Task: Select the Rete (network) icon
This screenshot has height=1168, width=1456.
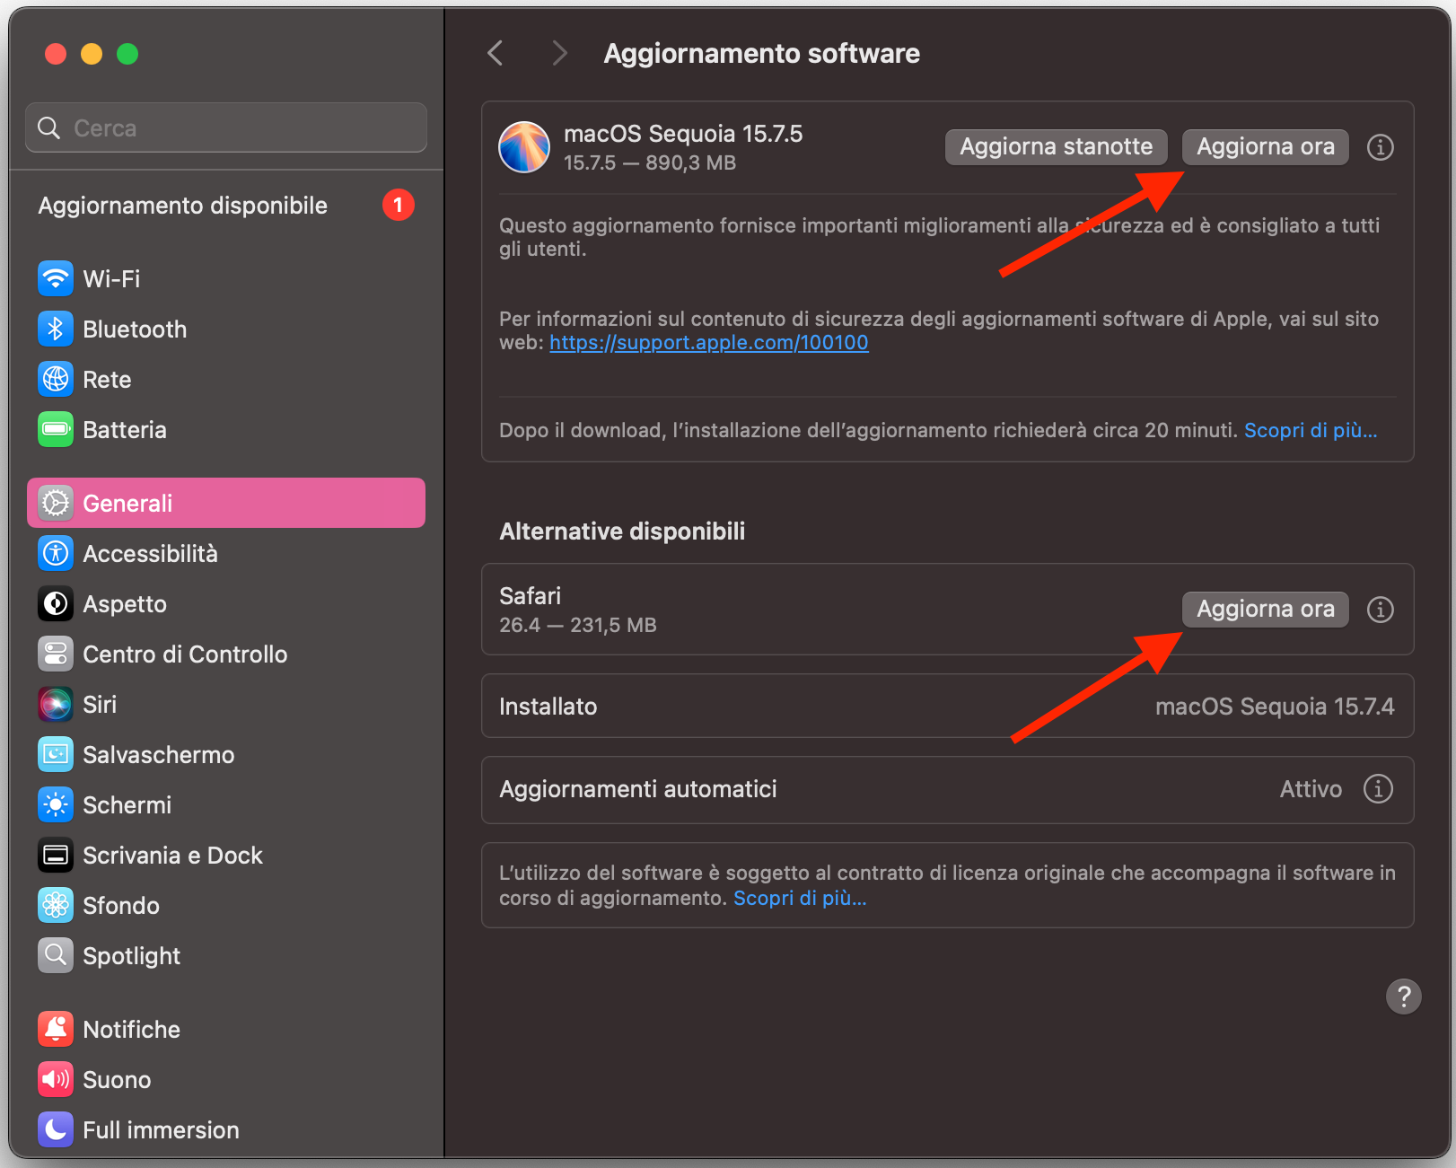Action: [x=55, y=379]
